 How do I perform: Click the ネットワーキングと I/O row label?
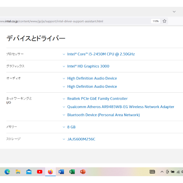coord(19,100)
